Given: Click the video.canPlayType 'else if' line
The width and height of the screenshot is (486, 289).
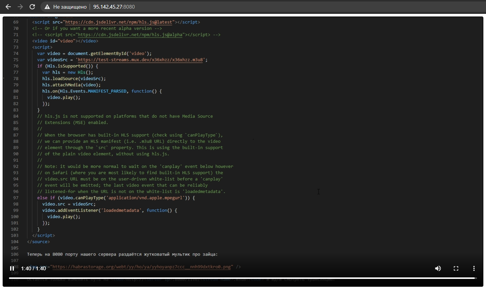Looking at the screenshot, I should [116, 198].
